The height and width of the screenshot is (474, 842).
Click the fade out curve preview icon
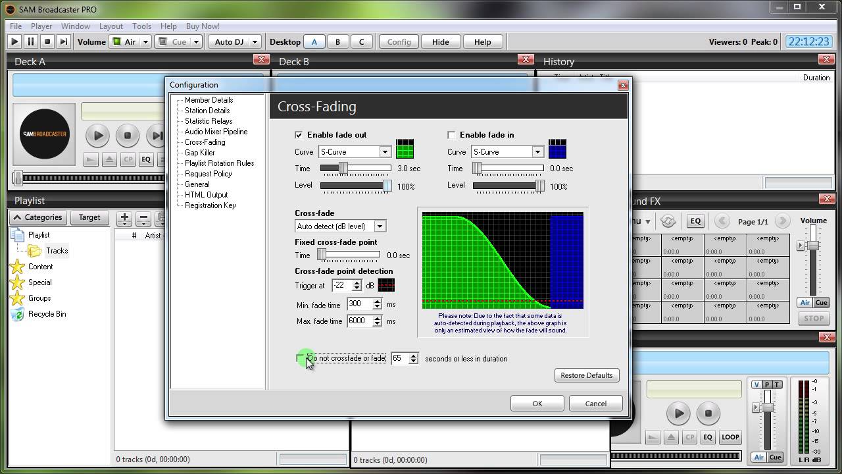tap(405, 148)
